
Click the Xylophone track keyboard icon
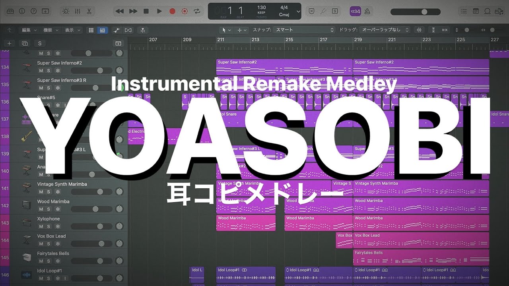[x=27, y=223]
